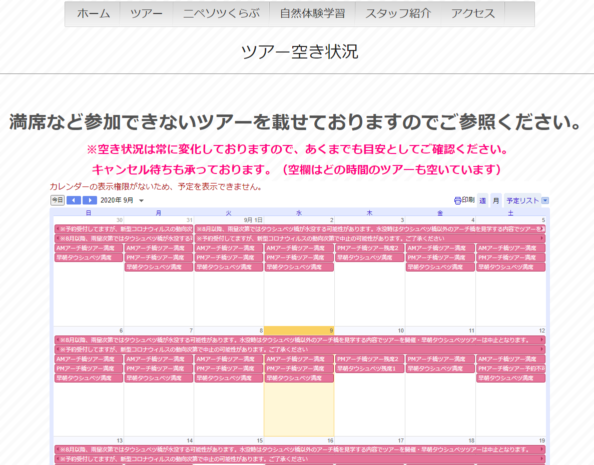Viewport: 594px width, 465px height.
Task: Go to previous month with left arrow
Action: coord(74,200)
